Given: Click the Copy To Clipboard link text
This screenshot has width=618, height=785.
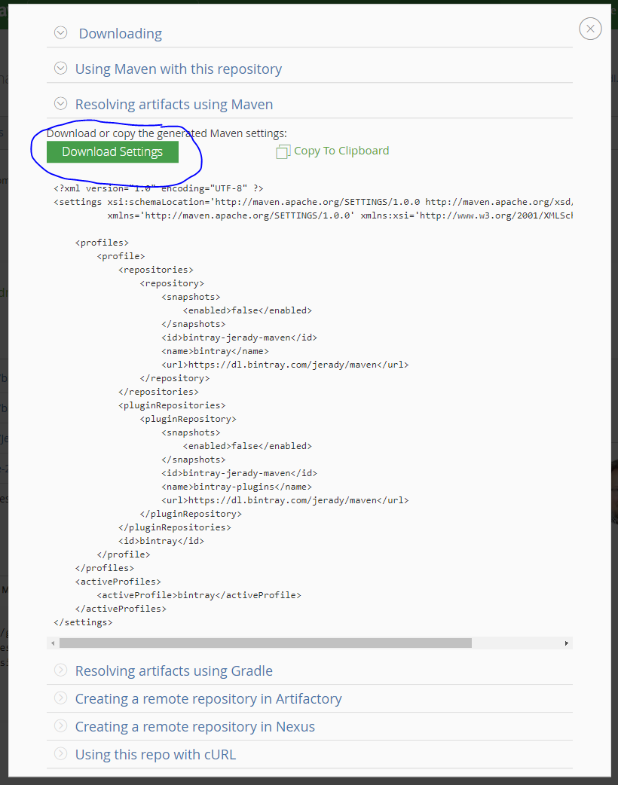Looking at the screenshot, I should pyautogui.click(x=341, y=151).
